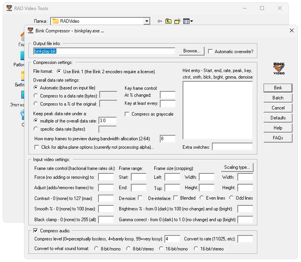Restore settings with Defaults button
Viewport: 301px width, 262px height.
pos(278,118)
